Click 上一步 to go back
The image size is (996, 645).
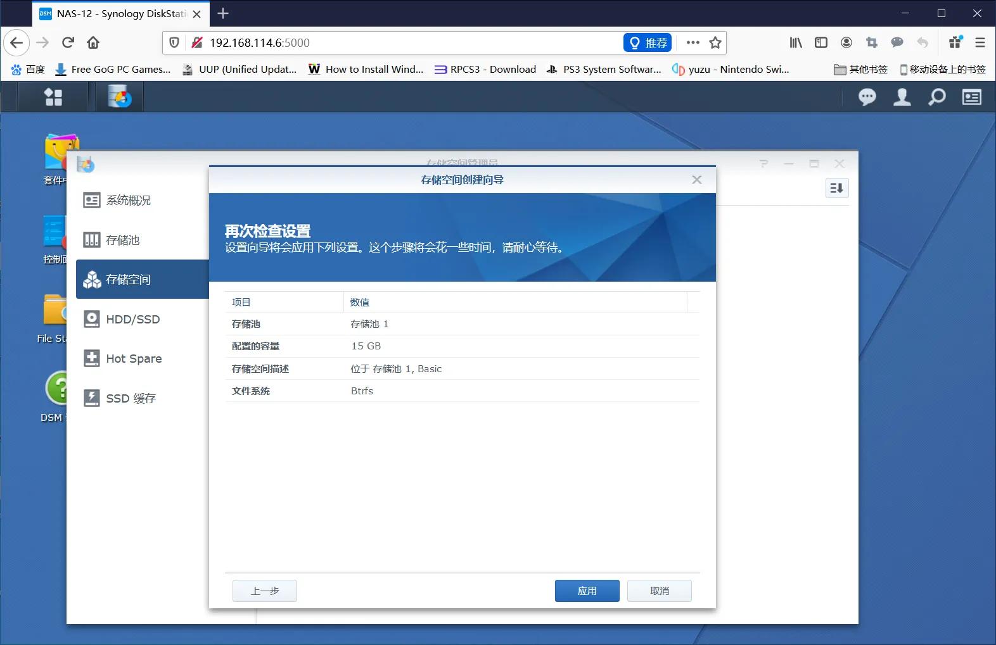point(265,591)
